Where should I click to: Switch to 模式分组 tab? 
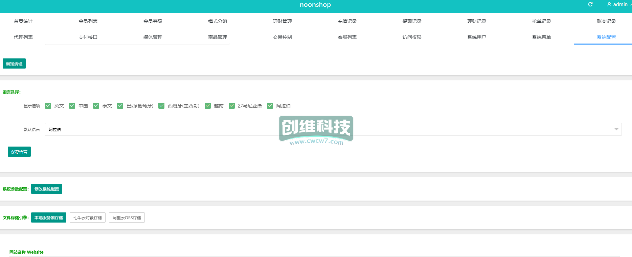pyautogui.click(x=218, y=21)
